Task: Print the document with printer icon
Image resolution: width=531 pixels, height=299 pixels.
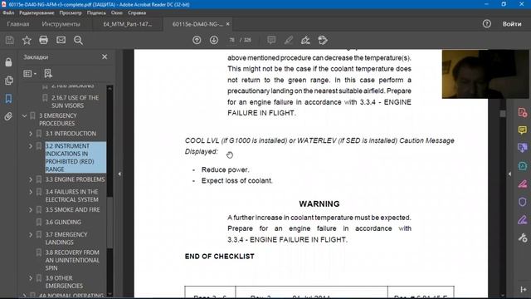Action: 43,40
